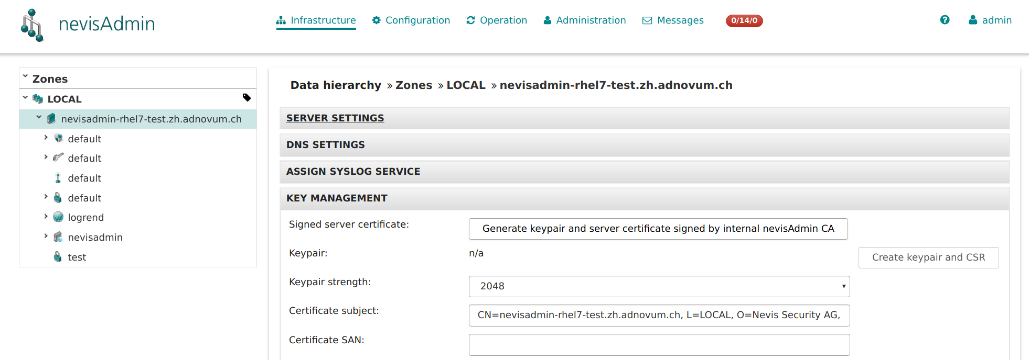Open the Infrastructure menu
The width and height of the screenshot is (1029, 360).
316,20
